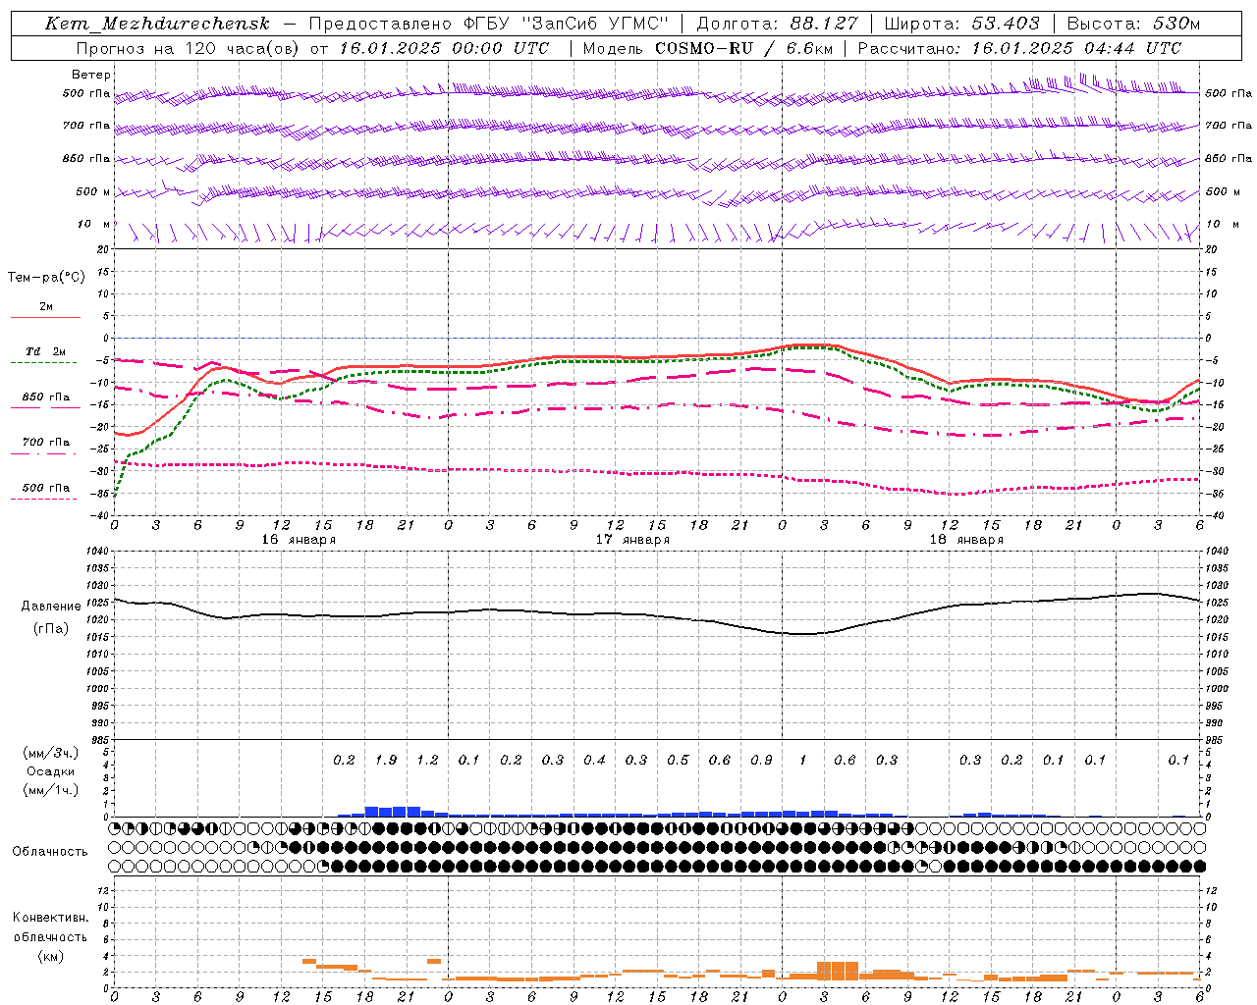Click the '17 января' date label

[632, 540]
